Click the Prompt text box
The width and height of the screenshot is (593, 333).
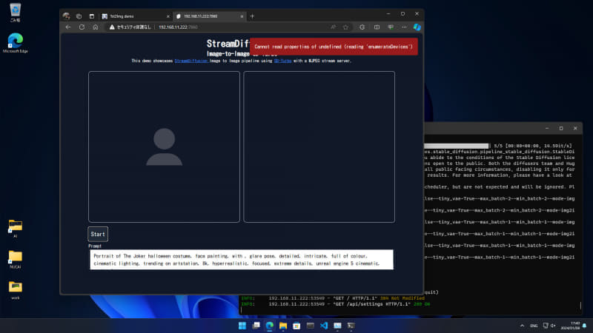(x=242, y=260)
